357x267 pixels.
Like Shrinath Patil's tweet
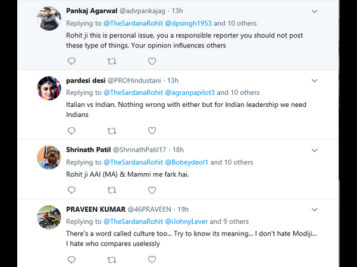151,190
